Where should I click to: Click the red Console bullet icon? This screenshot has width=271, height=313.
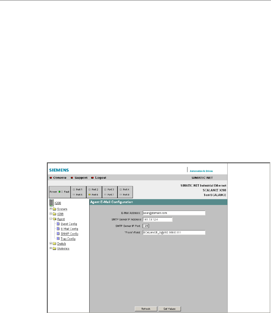coord(51,178)
